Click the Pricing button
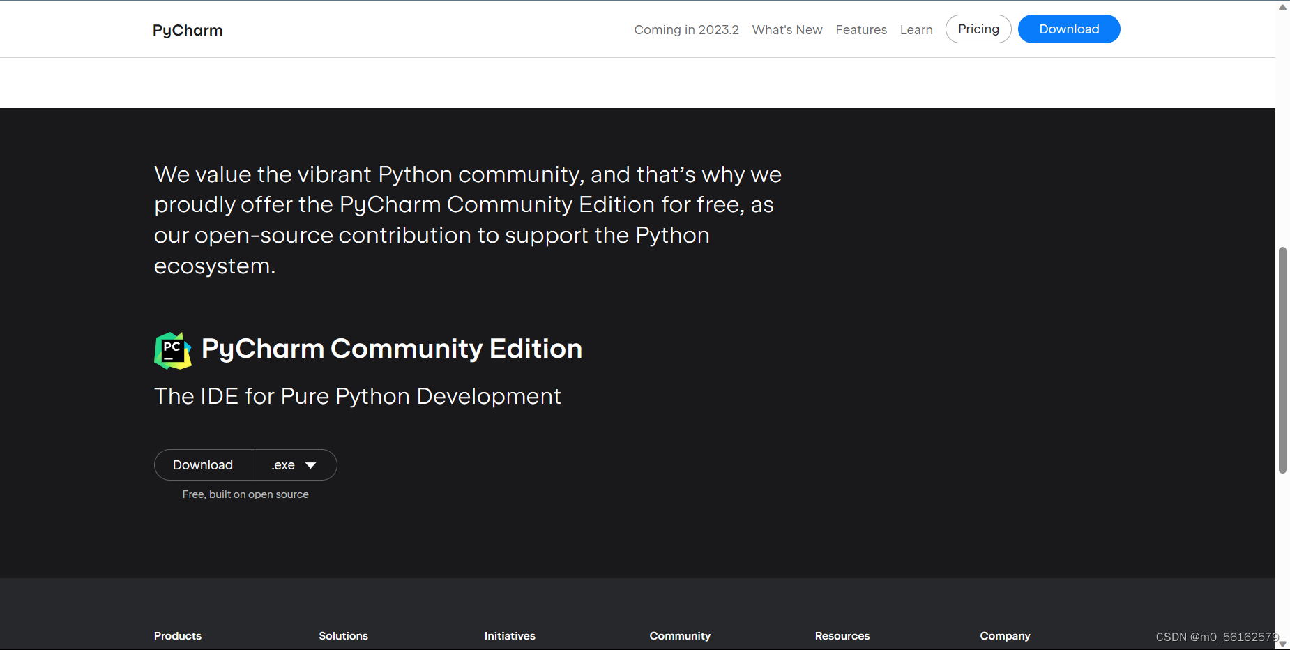The height and width of the screenshot is (650, 1290). coord(978,29)
